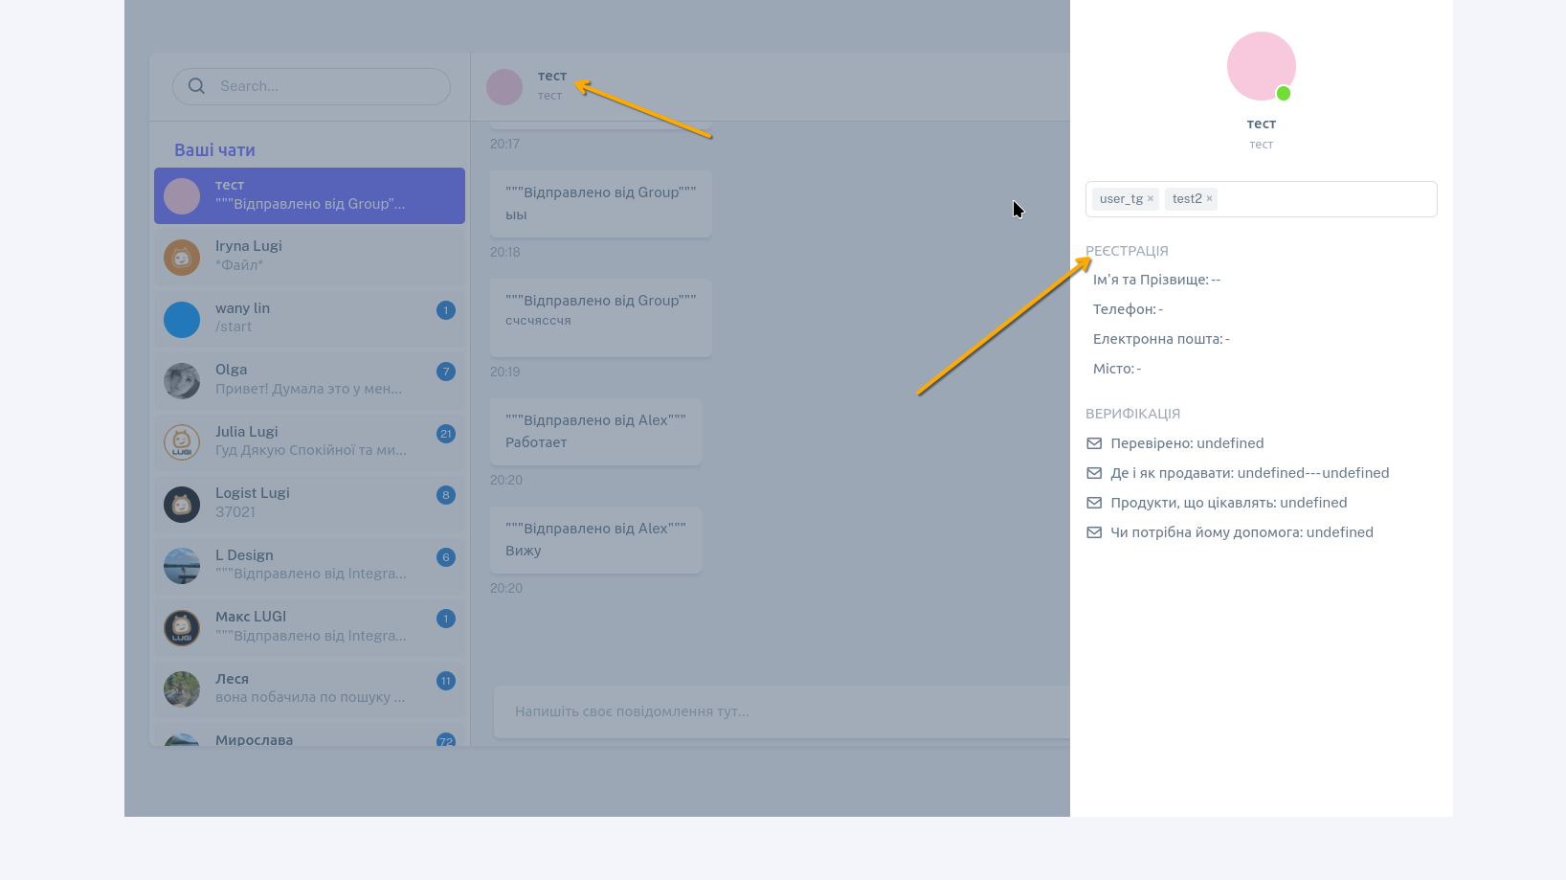Focus the chat Search field
The height and width of the screenshot is (880, 1566).
[x=325, y=86]
